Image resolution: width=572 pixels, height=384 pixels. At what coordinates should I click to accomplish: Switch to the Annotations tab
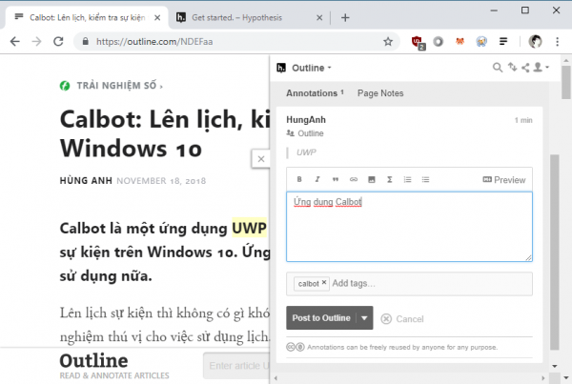coord(315,93)
